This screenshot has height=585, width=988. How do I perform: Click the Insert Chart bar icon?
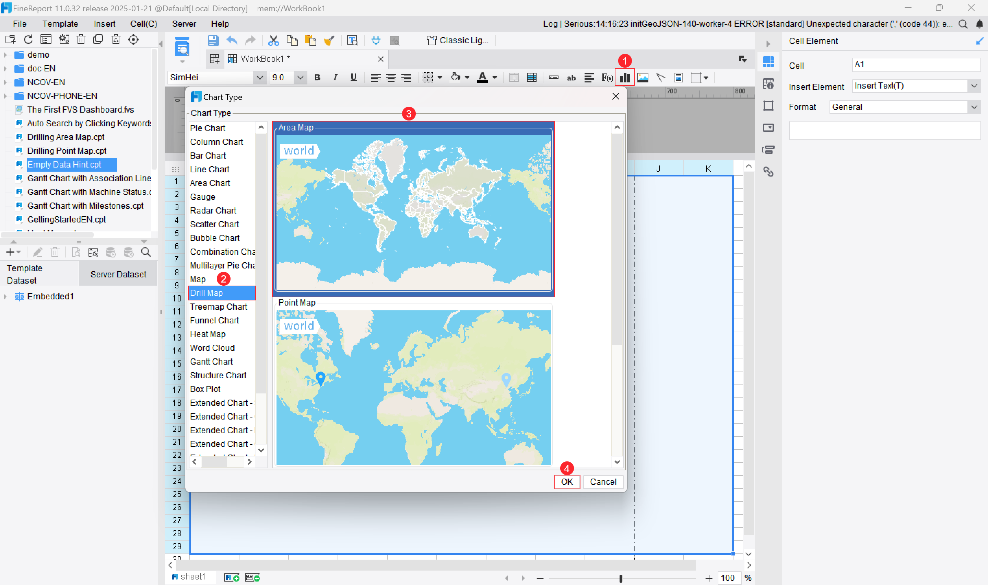click(625, 78)
